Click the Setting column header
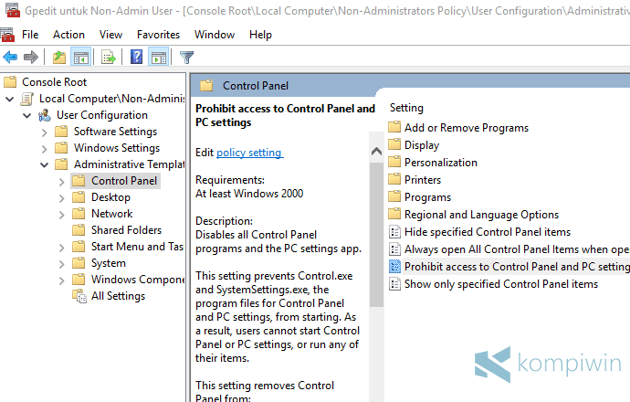 pyautogui.click(x=406, y=108)
